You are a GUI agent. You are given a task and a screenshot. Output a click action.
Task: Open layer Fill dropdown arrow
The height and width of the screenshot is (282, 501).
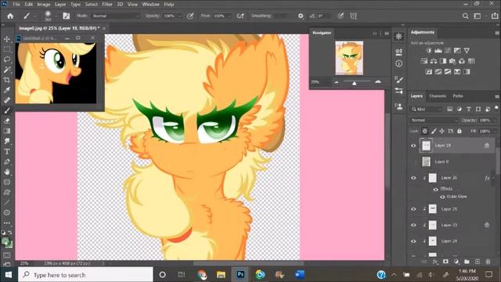click(495, 131)
